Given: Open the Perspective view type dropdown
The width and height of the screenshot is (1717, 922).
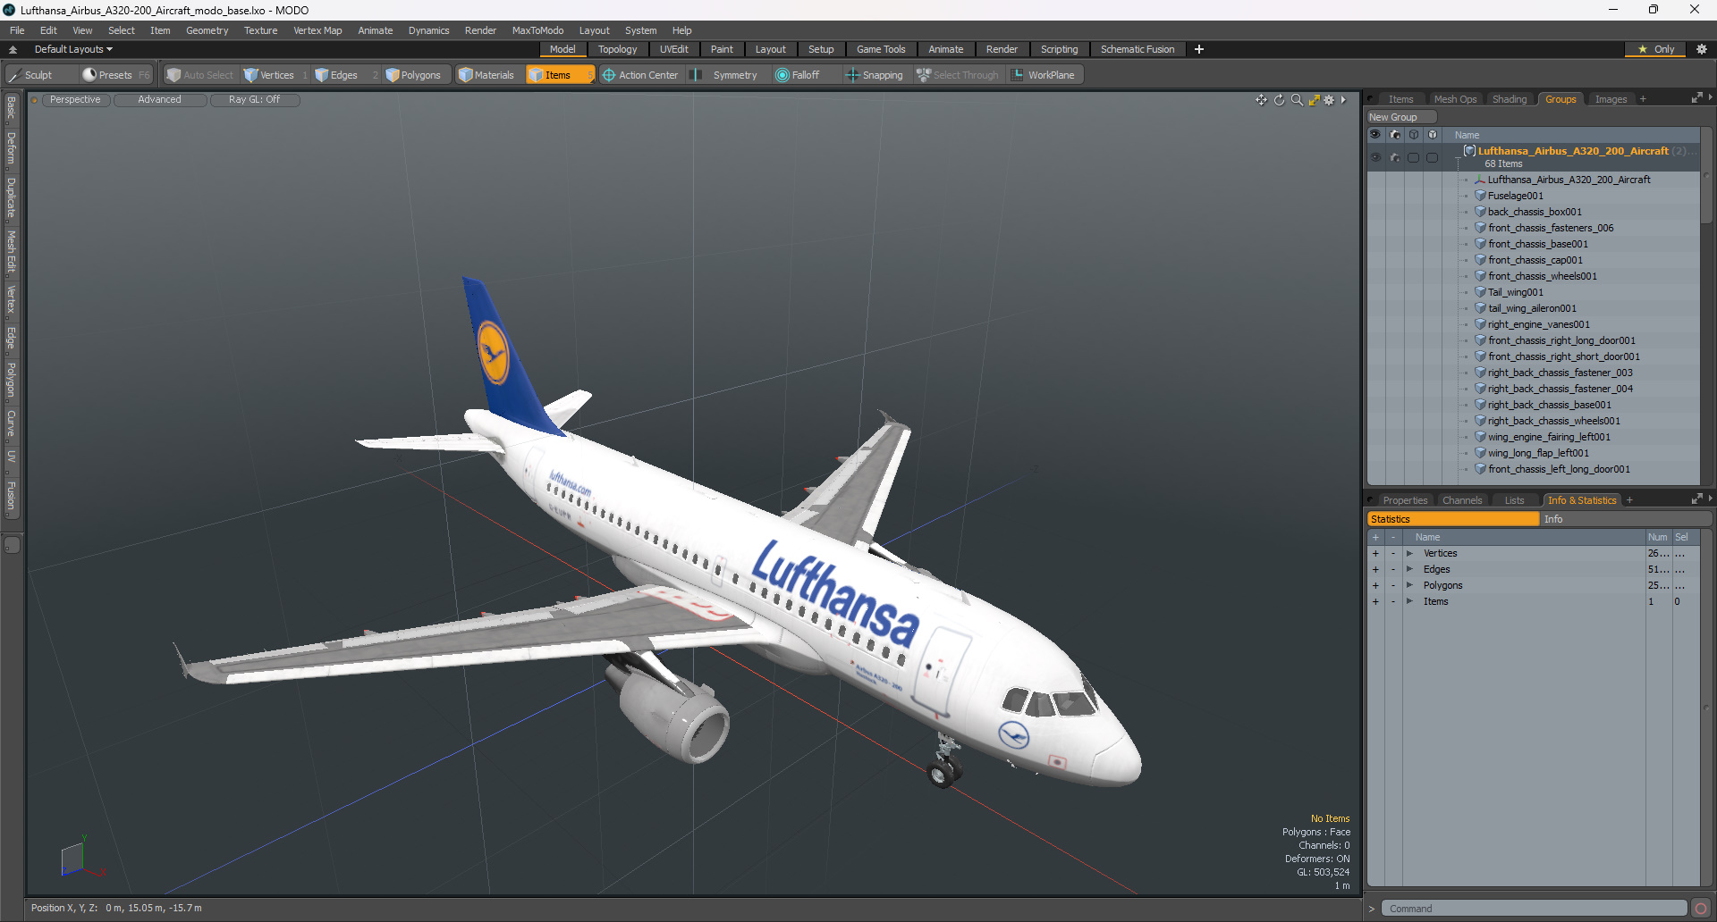Looking at the screenshot, I should click(75, 100).
